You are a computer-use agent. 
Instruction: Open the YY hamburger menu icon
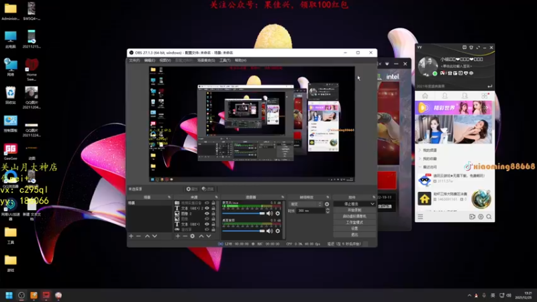420,217
